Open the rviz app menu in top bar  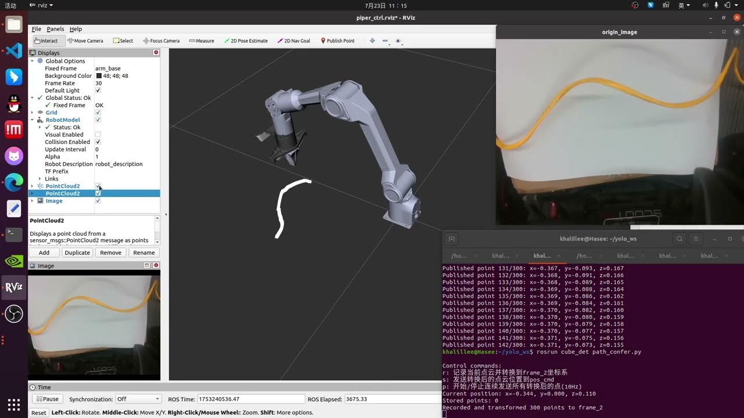[x=41, y=5]
